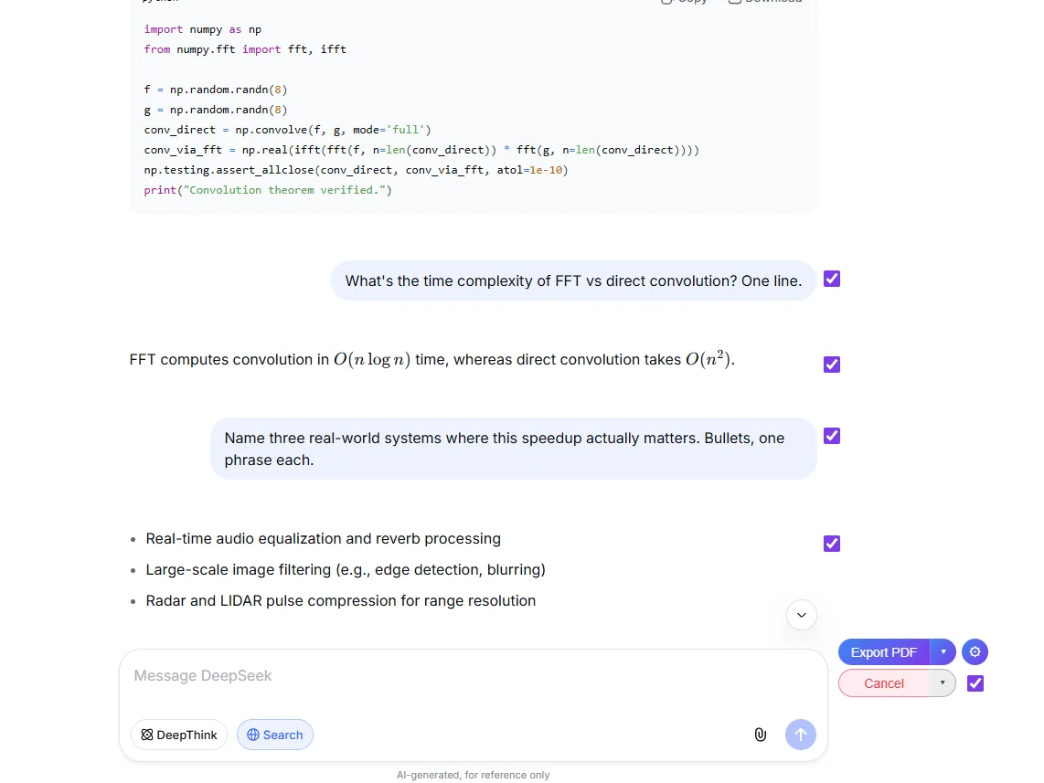
Task: Click the attach file paperclip icon
Action: 761,735
